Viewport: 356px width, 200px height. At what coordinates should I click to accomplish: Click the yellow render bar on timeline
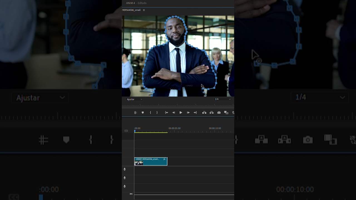point(151,132)
